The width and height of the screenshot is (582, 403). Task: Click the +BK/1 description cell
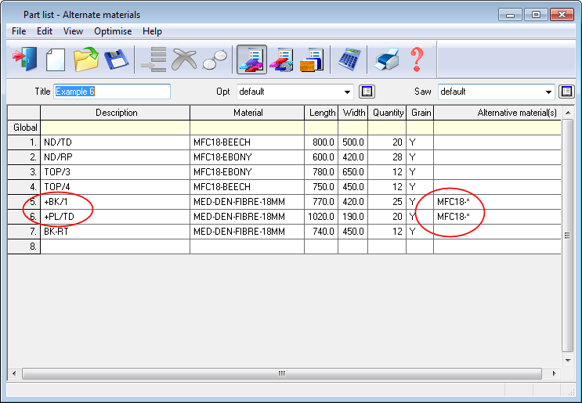click(115, 202)
